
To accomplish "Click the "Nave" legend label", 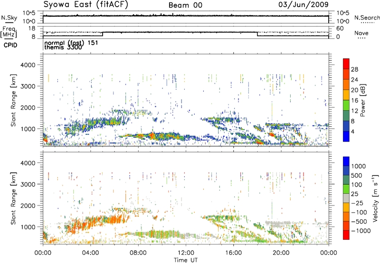I will coord(361,33).
